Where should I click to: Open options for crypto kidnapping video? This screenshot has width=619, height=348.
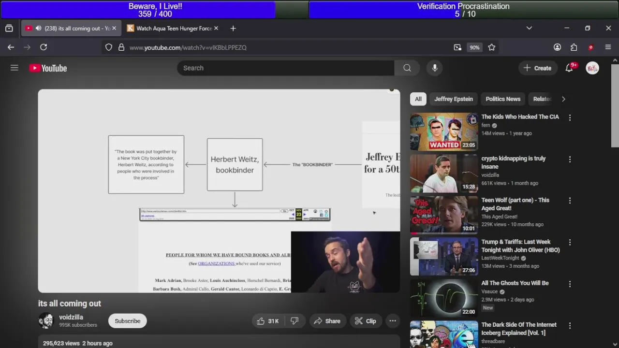[570, 159]
